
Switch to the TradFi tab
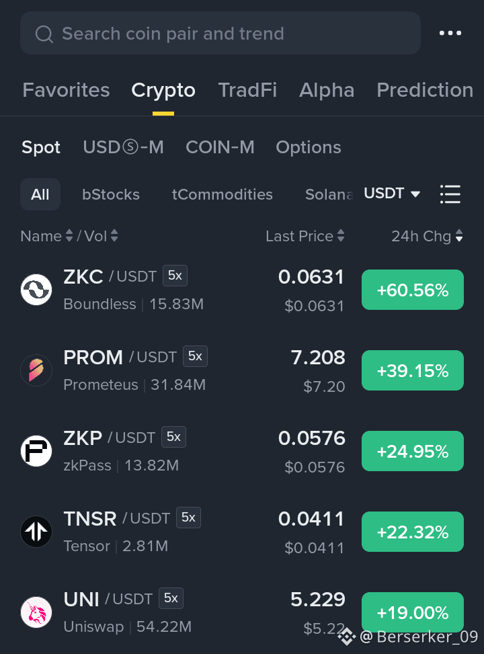click(x=247, y=90)
